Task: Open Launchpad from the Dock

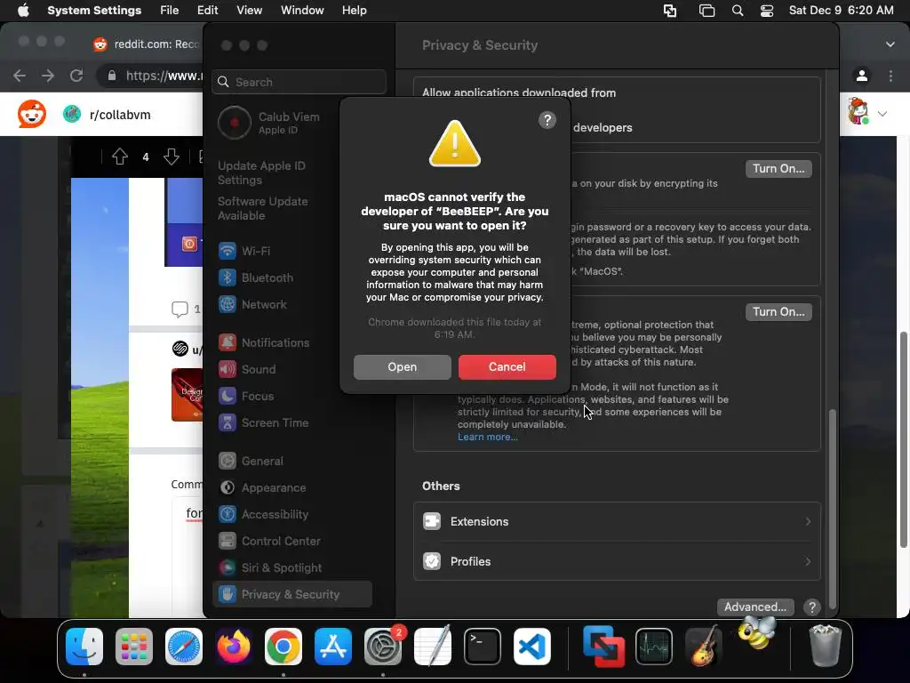Action: [134, 647]
